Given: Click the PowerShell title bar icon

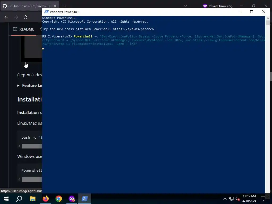Looking at the screenshot, I should (46, 12).
